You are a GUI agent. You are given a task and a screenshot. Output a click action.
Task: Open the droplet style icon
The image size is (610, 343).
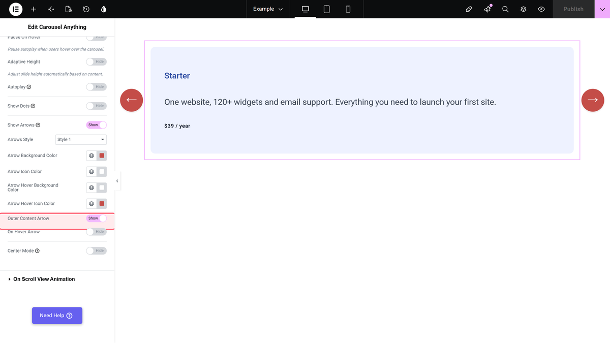pyautogui.click(x=104, y=9)
